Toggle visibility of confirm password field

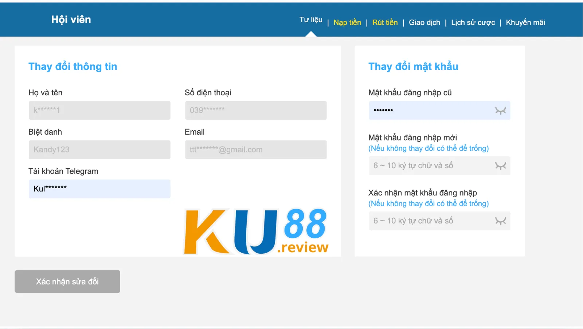tap(501, 221)
